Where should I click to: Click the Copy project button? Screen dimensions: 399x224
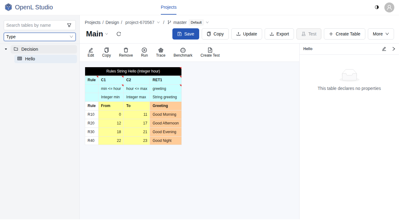point(215,34)
